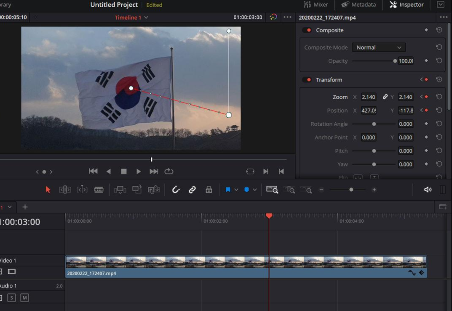Open flag color dropdown arrow
Screen dimensions: 452x311
(x=236, y=190)
